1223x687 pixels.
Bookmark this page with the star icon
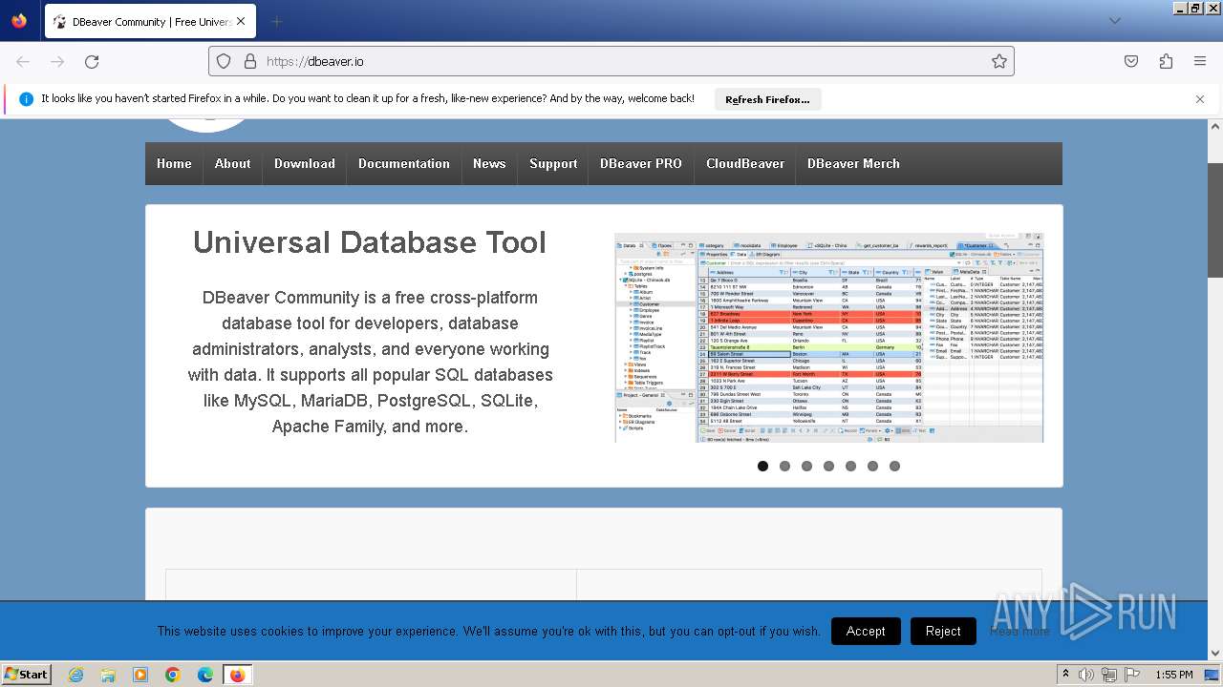click(x=999, y=61)
